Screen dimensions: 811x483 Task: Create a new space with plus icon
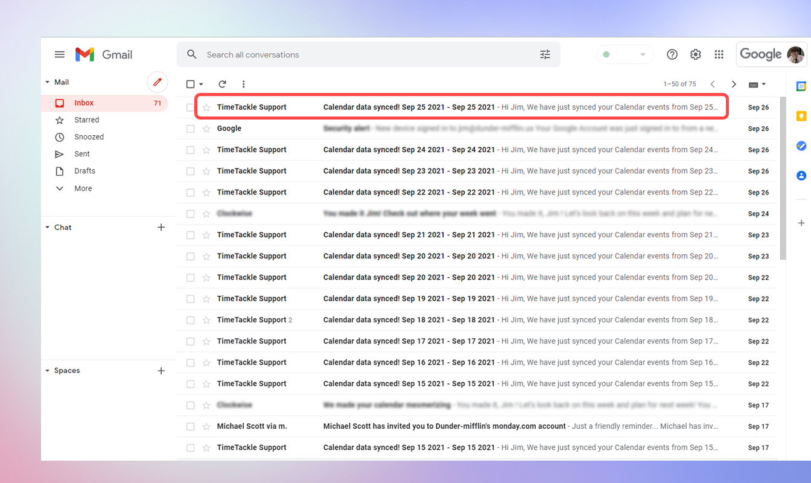tap(161, 371)
